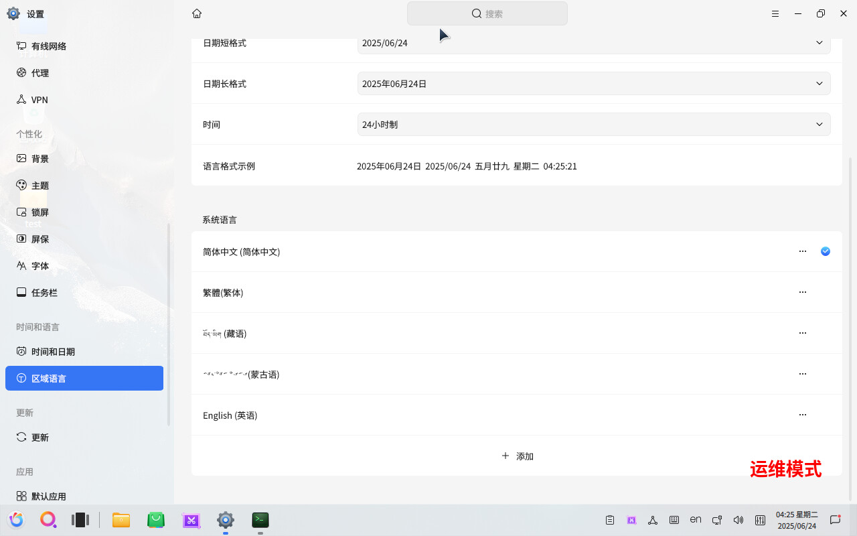Go to the settings home icon
The width and height of the screenshot is (857, 536).
click(x=197, y=13)
